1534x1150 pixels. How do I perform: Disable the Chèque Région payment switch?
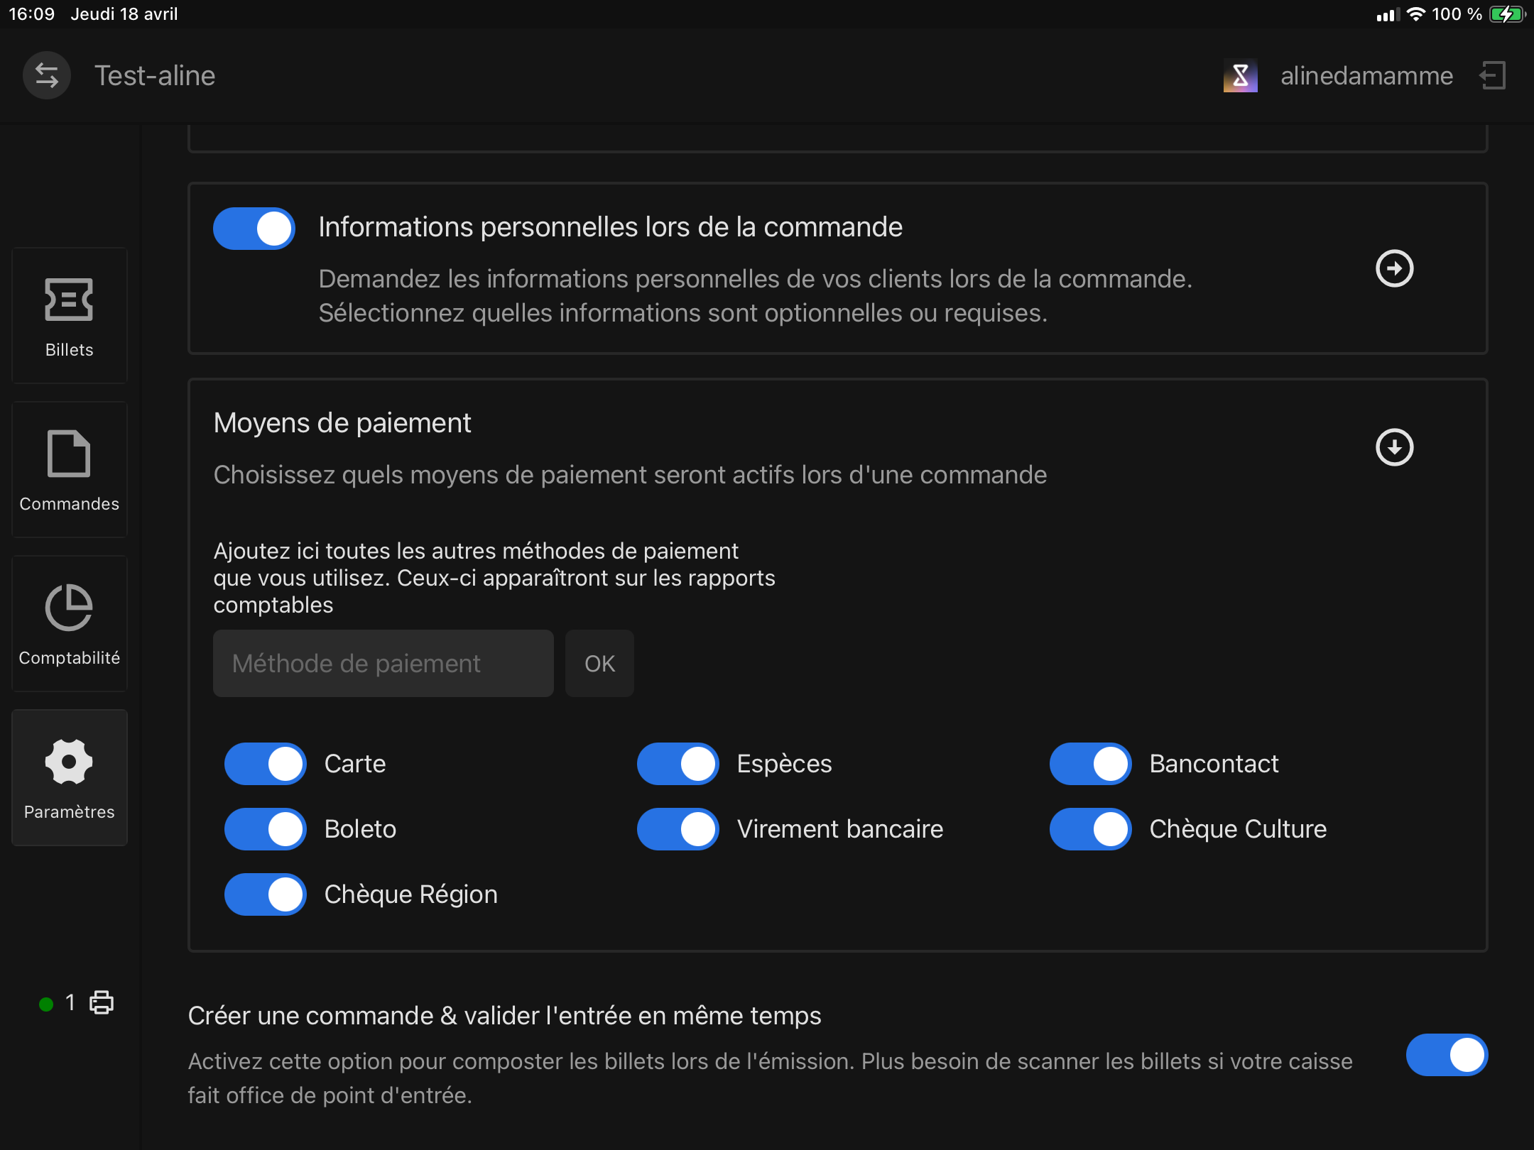point(266,894)
